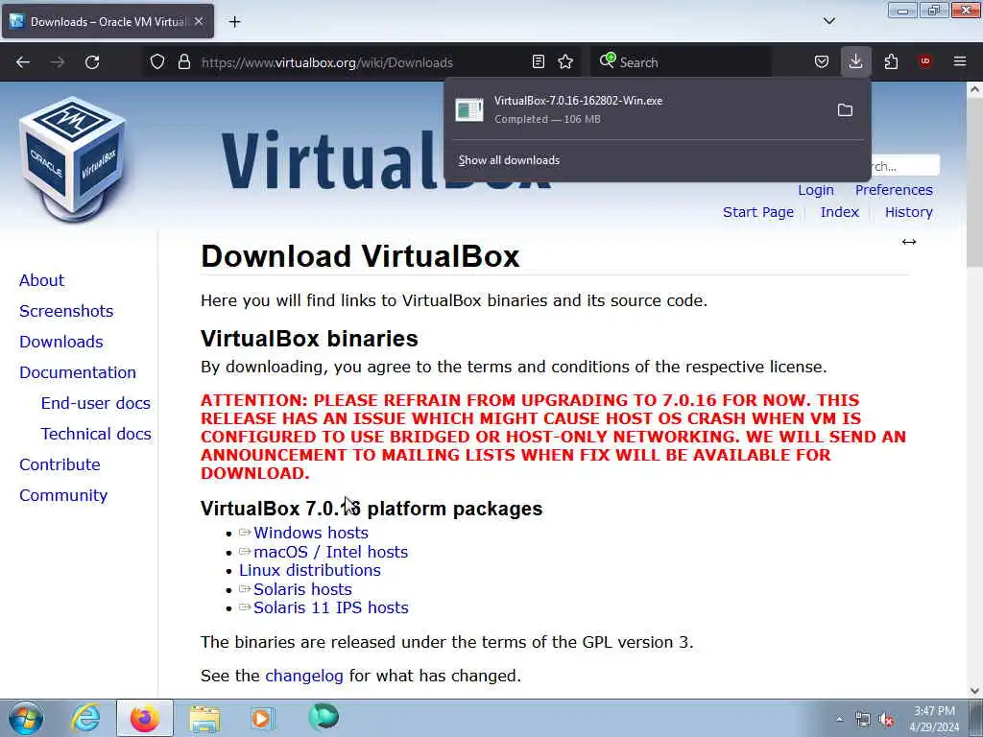Click the network tray icon
983x737 pixels.
[863, 720]
